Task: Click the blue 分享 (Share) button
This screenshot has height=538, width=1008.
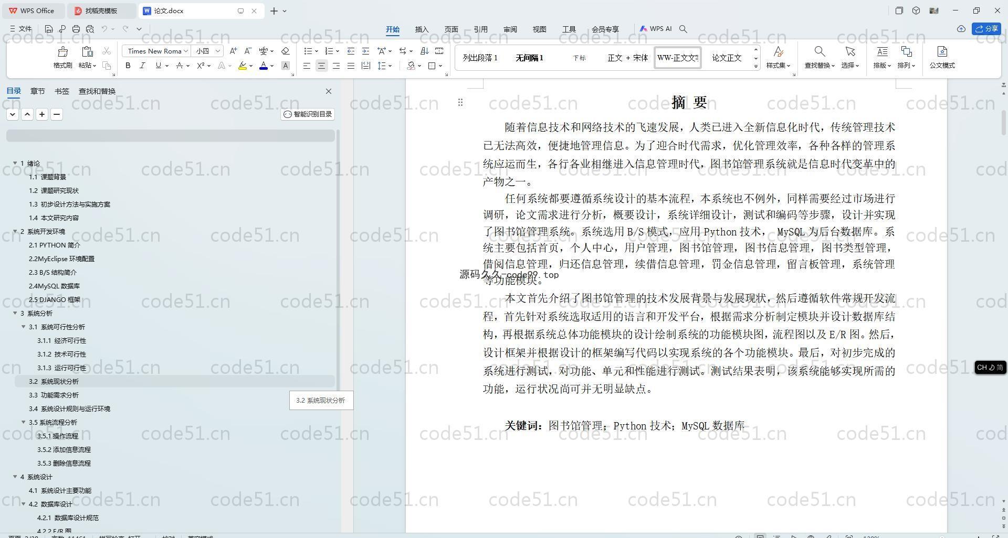Action: (986, 29)
